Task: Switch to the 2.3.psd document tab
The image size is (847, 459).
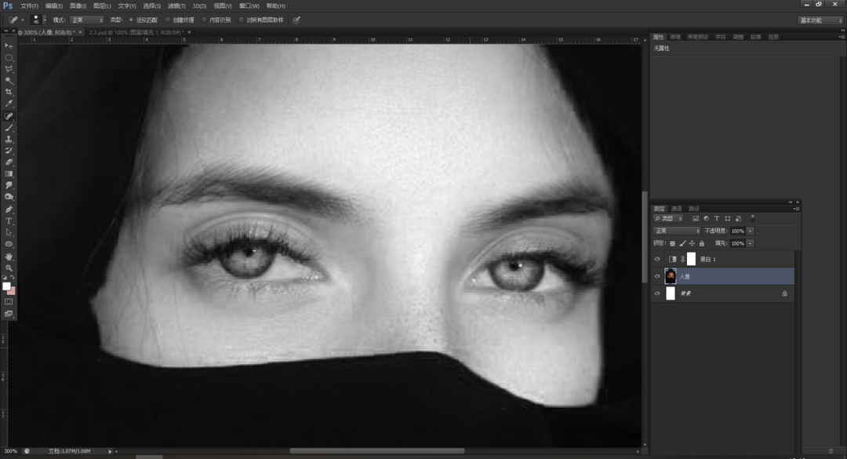Action: pos(136,32)
